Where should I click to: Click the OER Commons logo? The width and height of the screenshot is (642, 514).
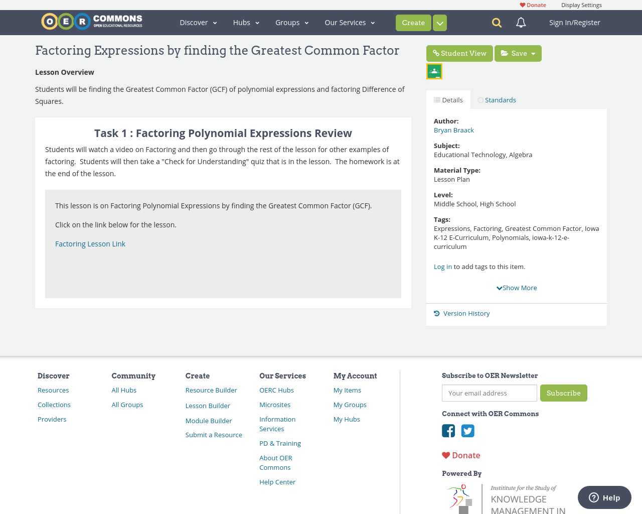point(91,21)
